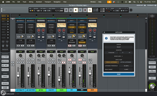The image size is (157, 96).
Task: Disarm record on the BV1 channel
Action: click(70, 60)
